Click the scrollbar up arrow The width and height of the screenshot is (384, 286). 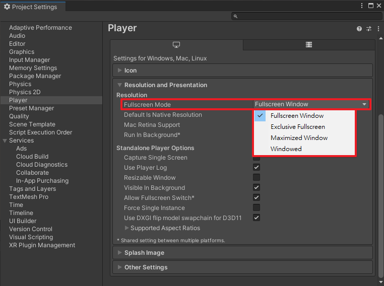point(381,38)
